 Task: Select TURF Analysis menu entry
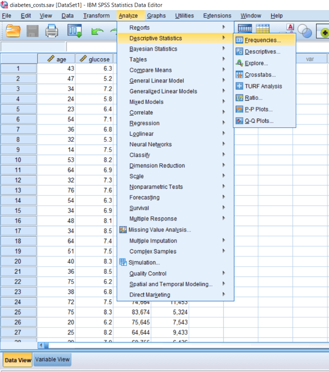click(x=263, y=86)
